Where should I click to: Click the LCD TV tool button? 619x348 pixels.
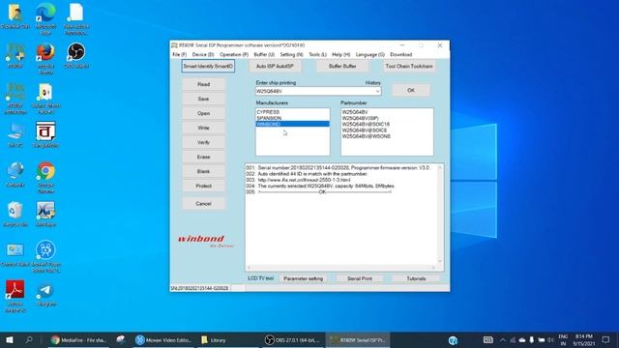click(260, 278)
